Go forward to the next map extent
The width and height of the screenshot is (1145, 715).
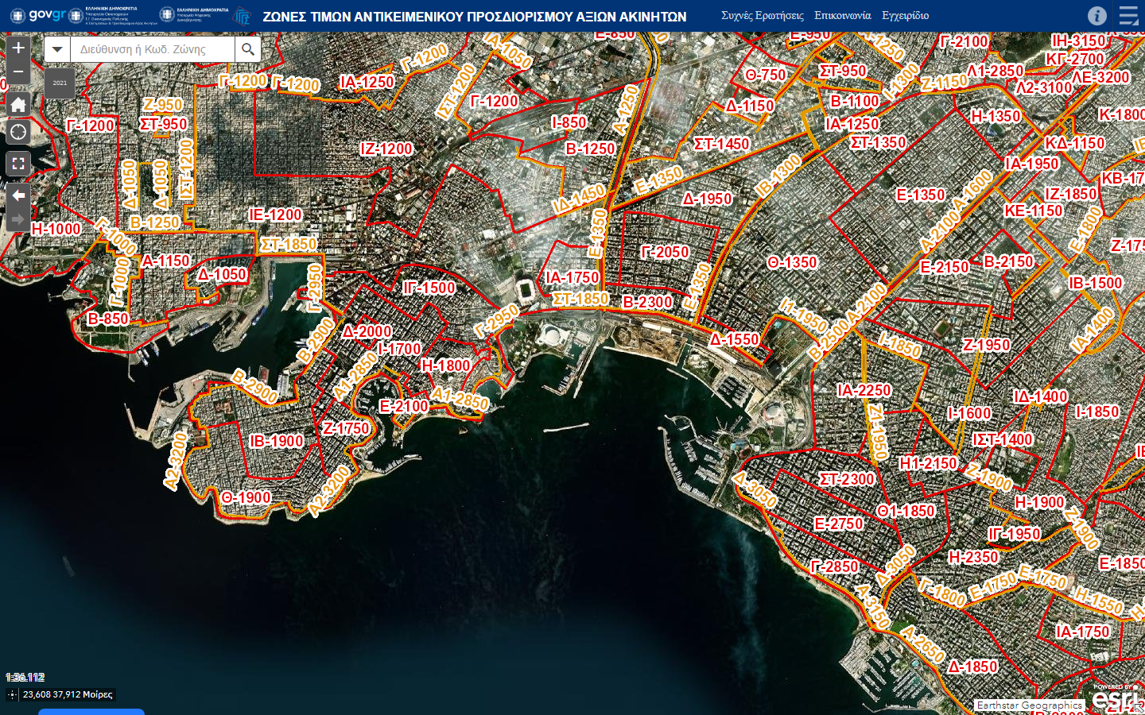18,219
